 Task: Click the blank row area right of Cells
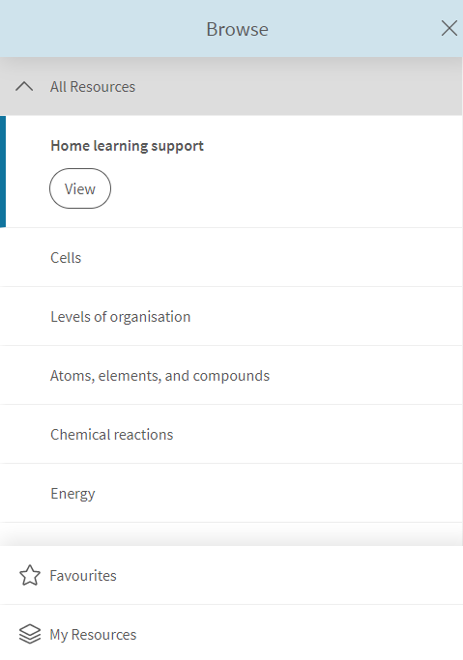pos(272,258)
